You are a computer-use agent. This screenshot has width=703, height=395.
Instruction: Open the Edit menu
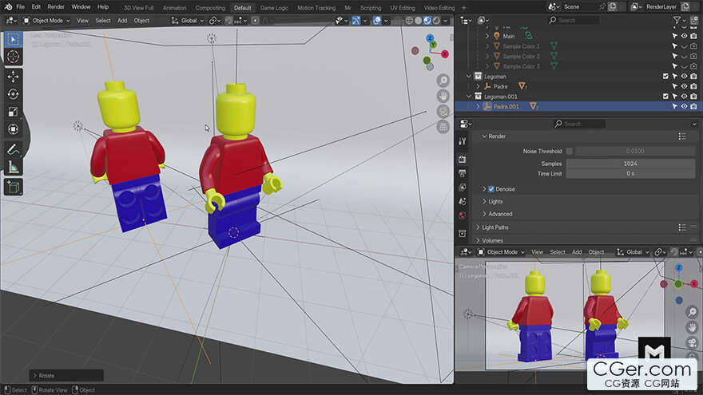click(x=36, y=6)
